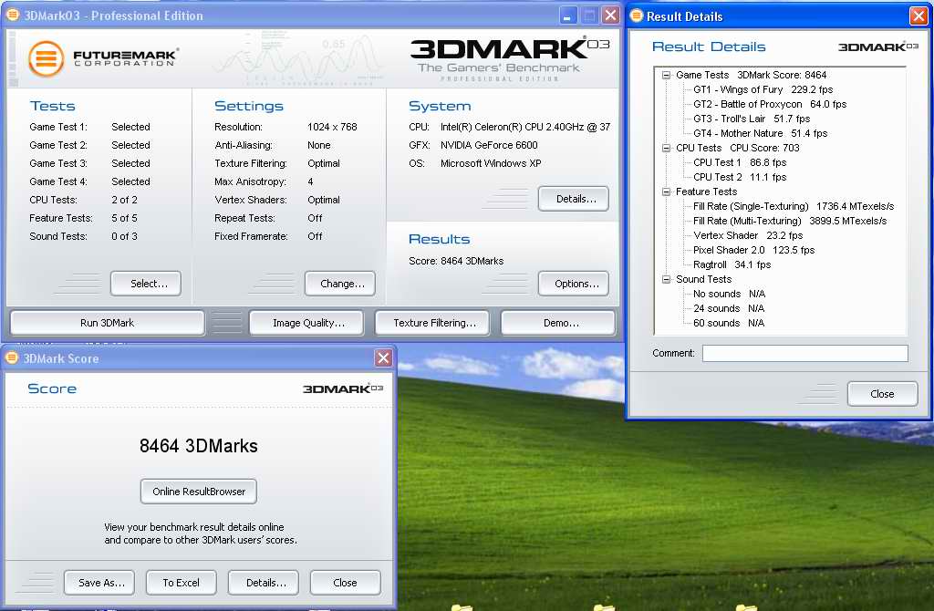
Task: Collapse the Sound Tests tree node
Action: point(666,279)
